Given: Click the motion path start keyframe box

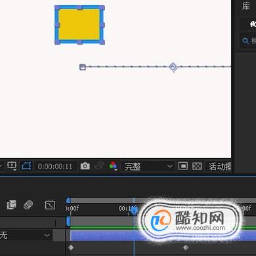Looking at the screenshot, I should coord(83,67).
